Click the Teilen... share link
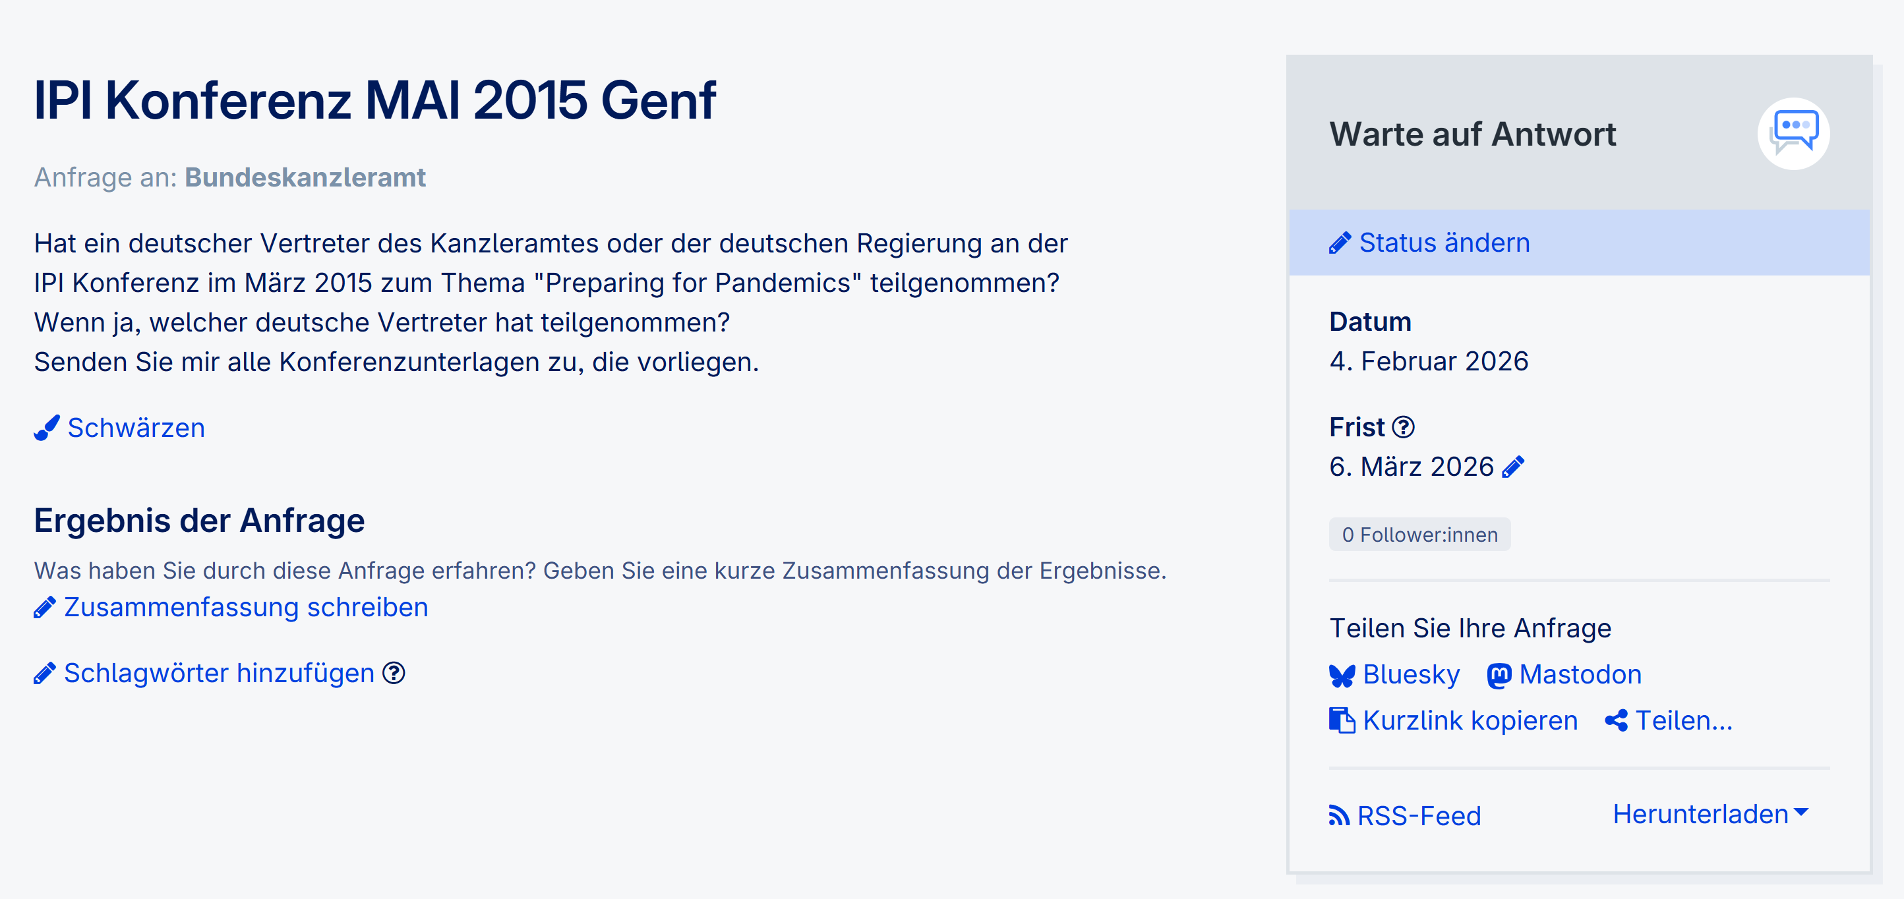This screenshot has height=899, width=1904. point(1684,720)
